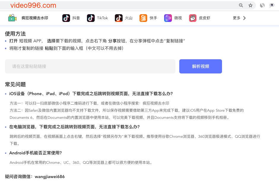Focus the 请在这里粘贴链接 input box
This screenshot has width=279, height=181.
90,66
